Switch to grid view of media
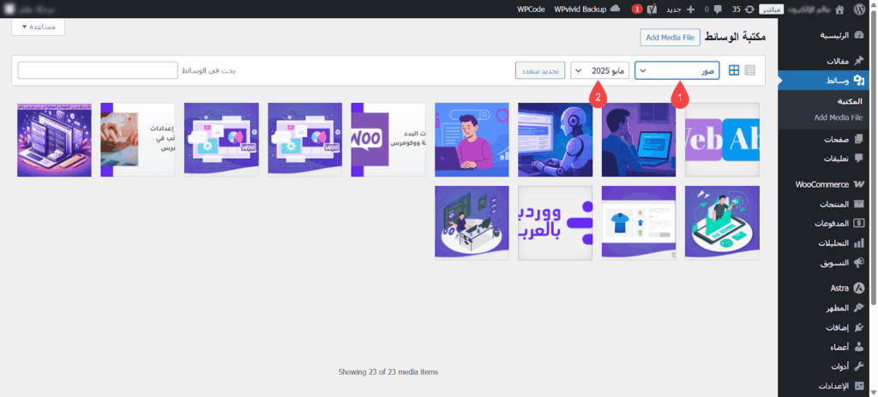 tap(734, 70)
